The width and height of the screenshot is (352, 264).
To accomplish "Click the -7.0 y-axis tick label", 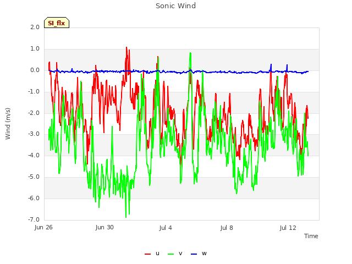I will pos(34,219).
